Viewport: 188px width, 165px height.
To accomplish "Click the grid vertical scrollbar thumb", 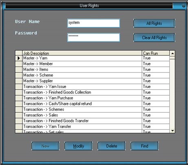I will (x=173, y=58).
